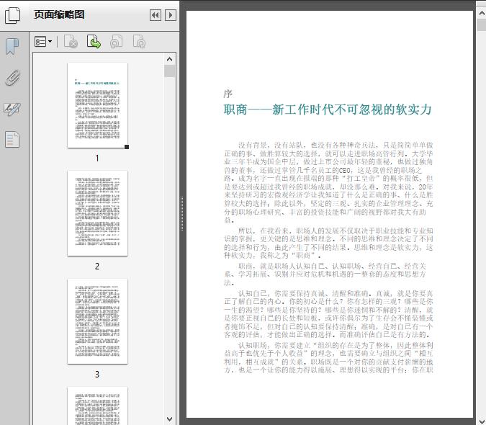This screenshot has width=486, height=425.
Task: Click thumbnail panel scroll down arrow
Action: pyautogui.click(x=169, y=419)
